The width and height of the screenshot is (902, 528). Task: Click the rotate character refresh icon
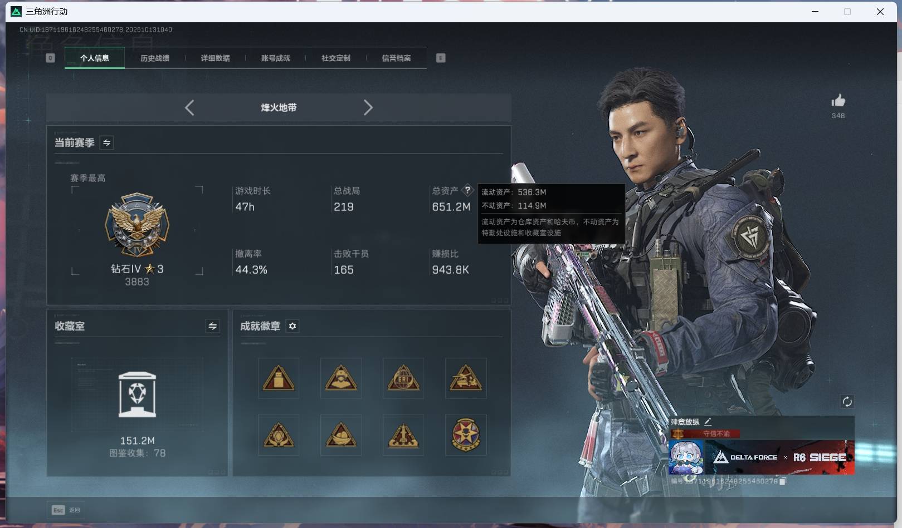point(847,402)
